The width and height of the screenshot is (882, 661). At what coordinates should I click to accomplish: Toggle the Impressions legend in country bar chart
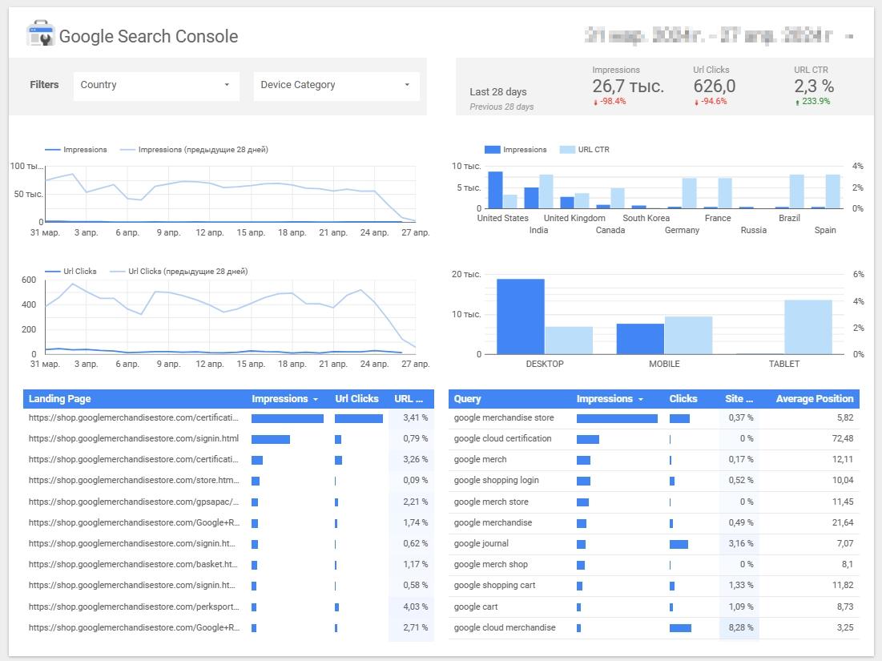[x=516, y=150]
